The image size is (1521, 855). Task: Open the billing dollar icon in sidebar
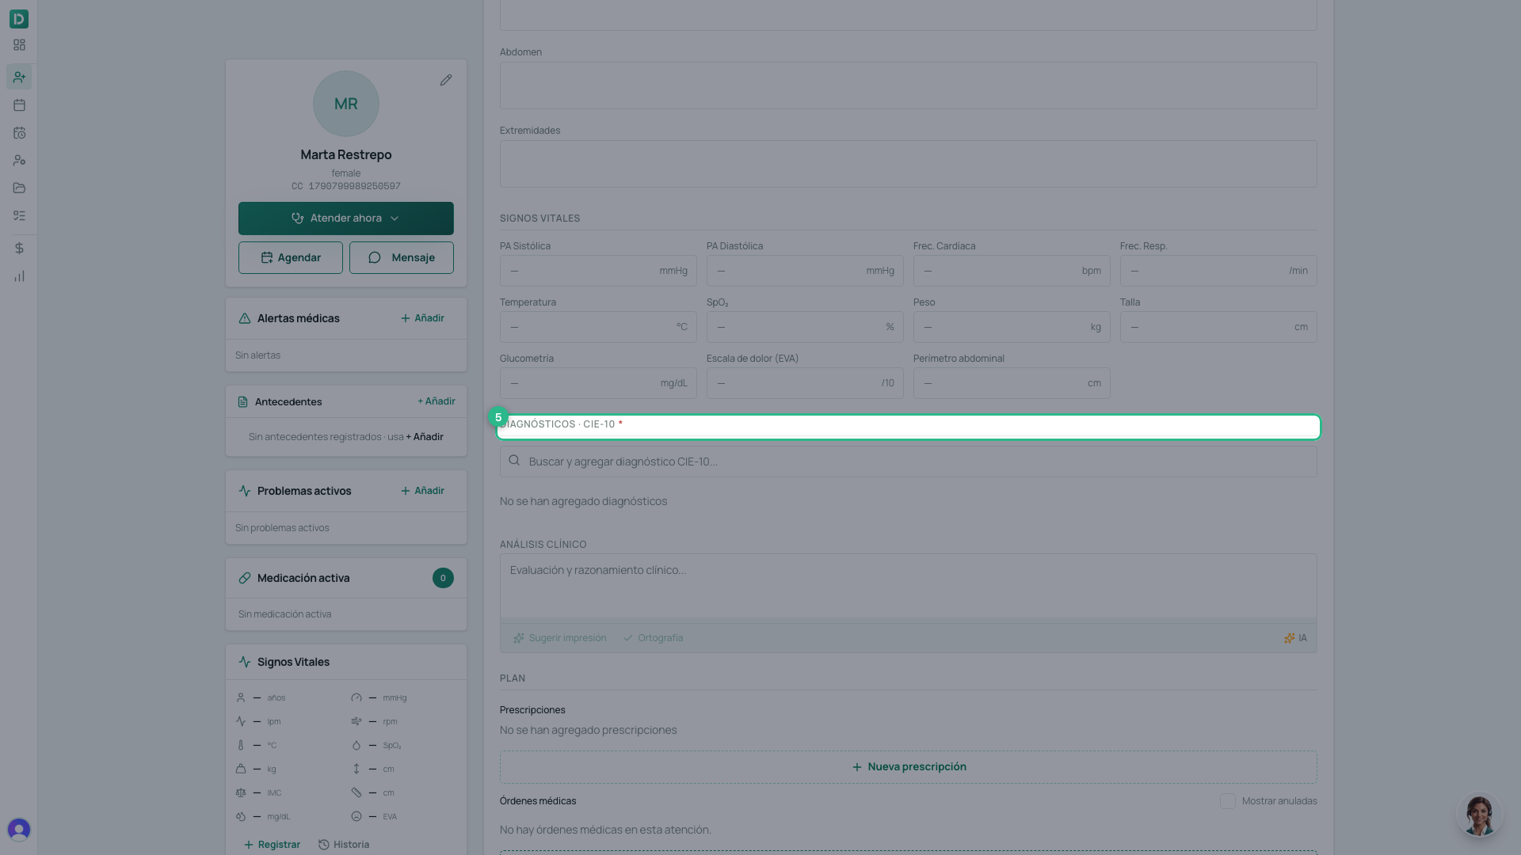[x=19, y=249]
